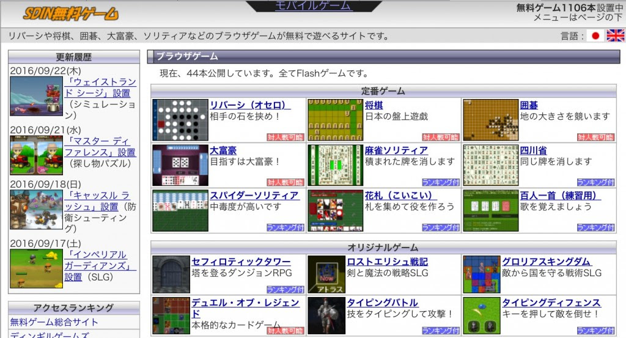Open the 花札 game thumbnail
Viewport: 626px width, 338px height.
point(336,210)
